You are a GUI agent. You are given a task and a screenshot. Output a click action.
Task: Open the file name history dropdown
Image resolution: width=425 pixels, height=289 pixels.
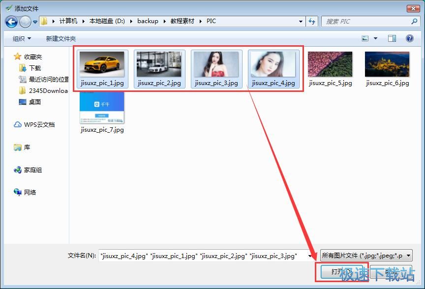pos(310,256)
